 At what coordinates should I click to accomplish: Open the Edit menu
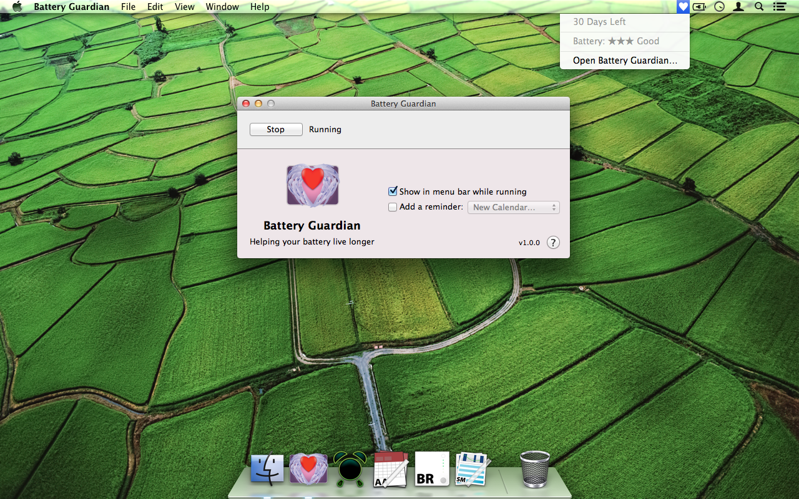click(x=155, y=7)
